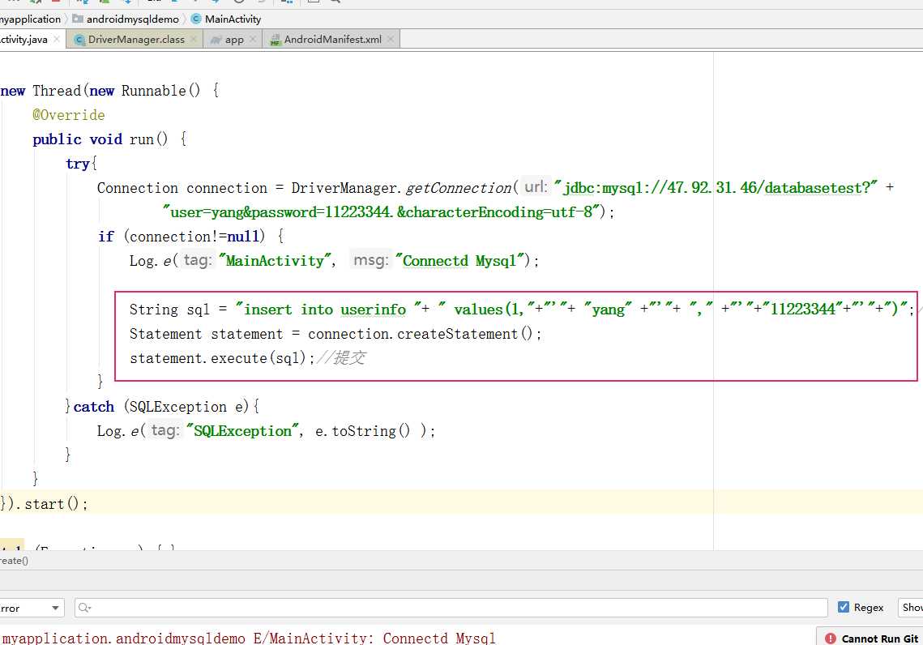Viewport: 923px width, 645px height.
Task: Click the myapplication breadcrumb item
Action: click(x=31, y=19)
